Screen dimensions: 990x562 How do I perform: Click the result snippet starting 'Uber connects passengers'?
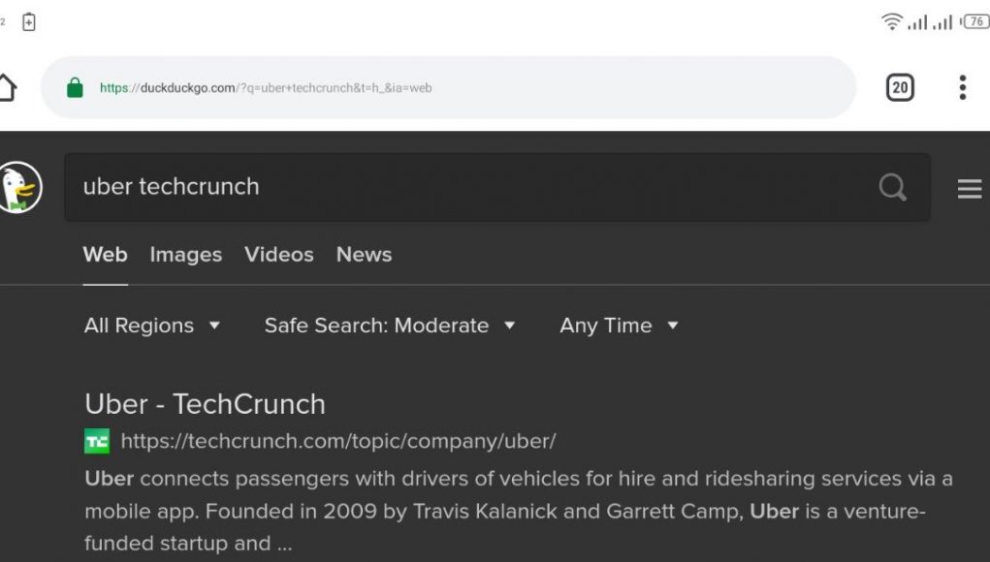[x=519, y=511]
